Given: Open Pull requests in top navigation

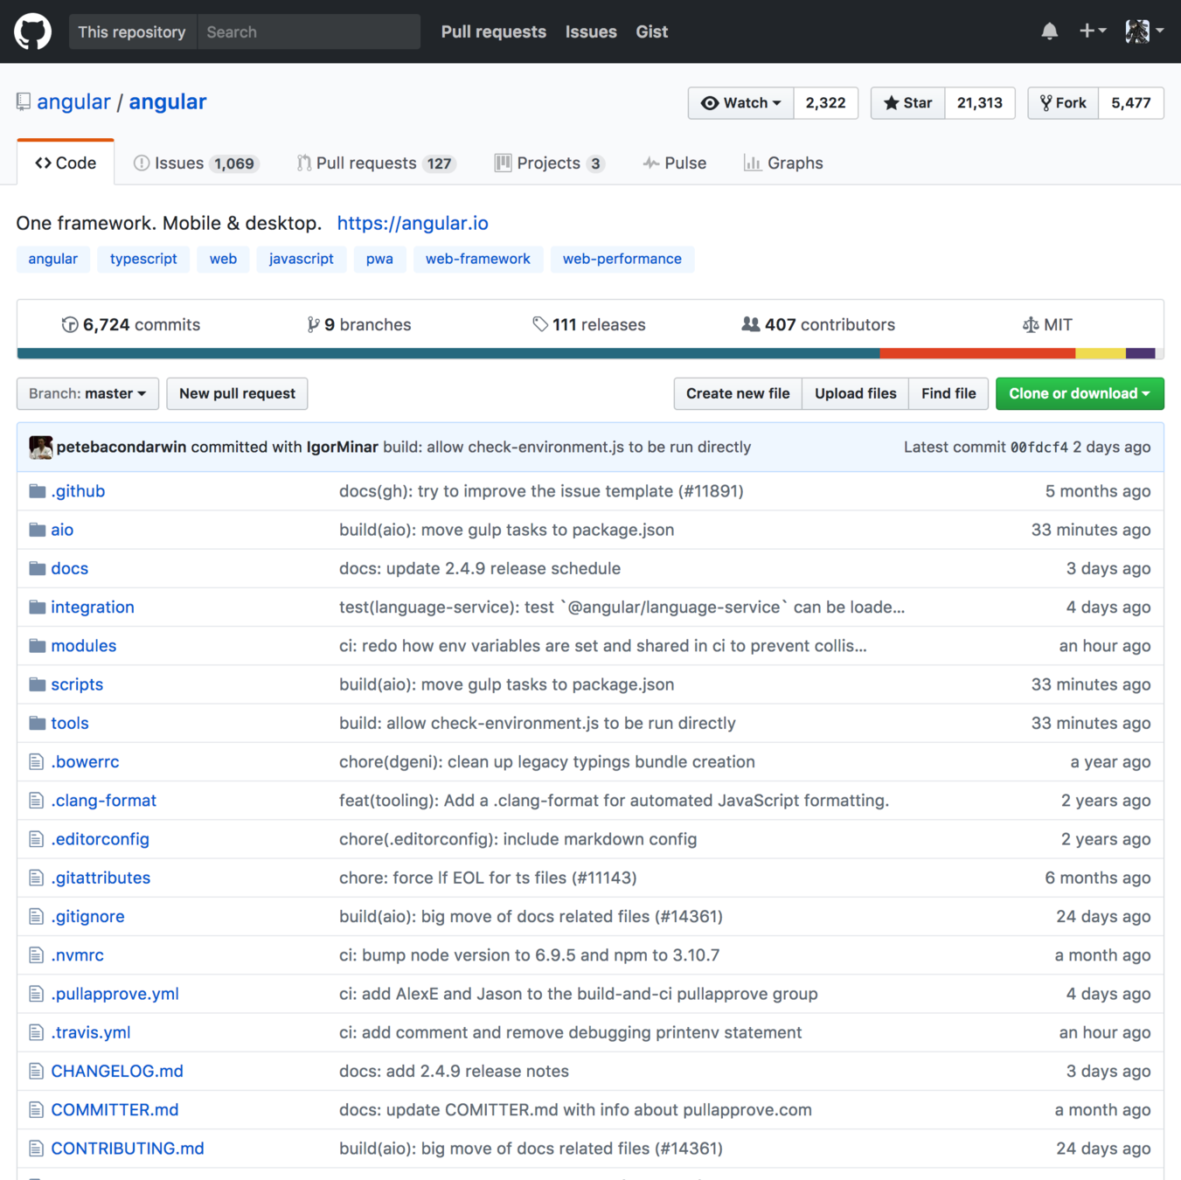Looking at the screenshot, I should [494, 31].
